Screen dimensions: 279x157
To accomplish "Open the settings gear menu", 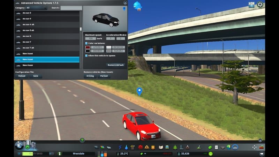I will click(x=260, y=5).
